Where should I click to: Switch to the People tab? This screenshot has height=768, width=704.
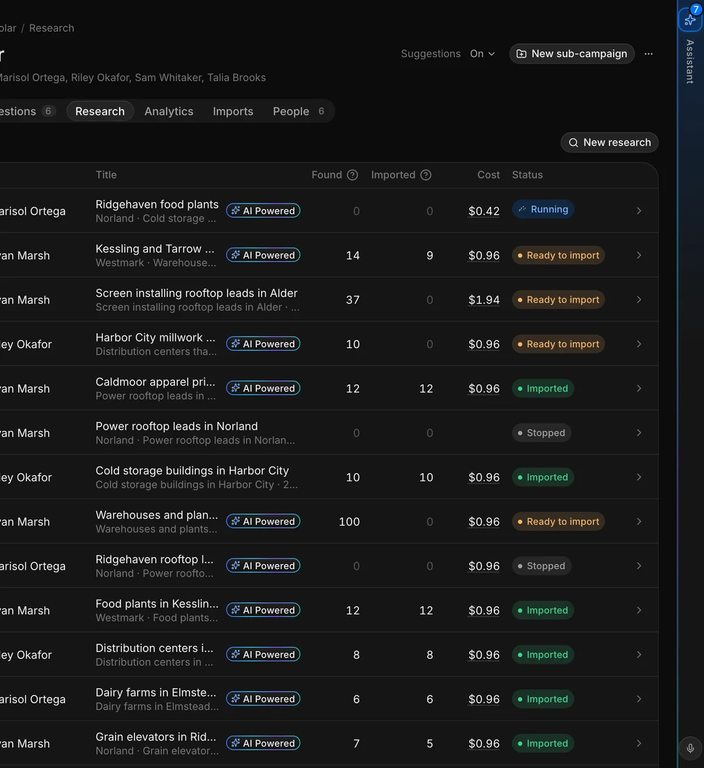[299, 111]
